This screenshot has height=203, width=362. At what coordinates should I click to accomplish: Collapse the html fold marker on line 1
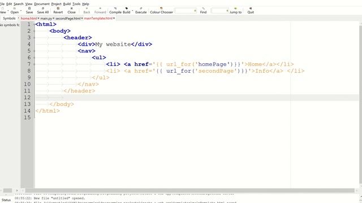click(34, 24)
